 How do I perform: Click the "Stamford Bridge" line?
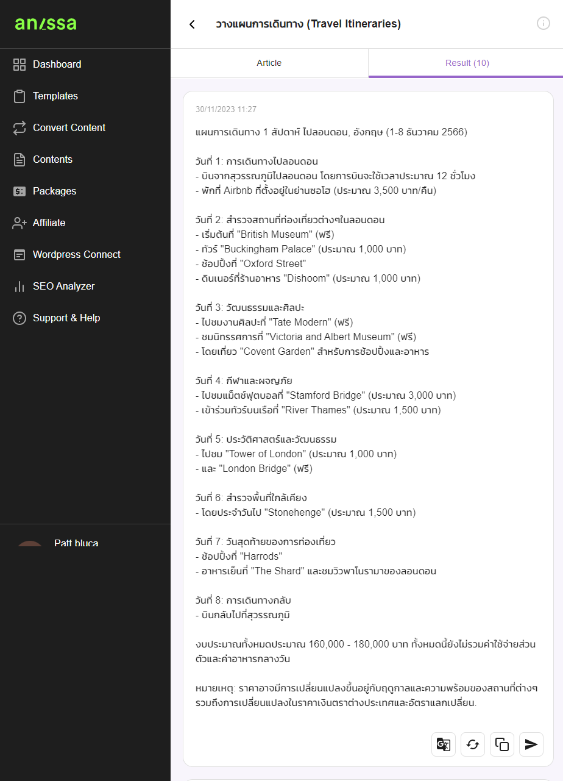point(326,396)
